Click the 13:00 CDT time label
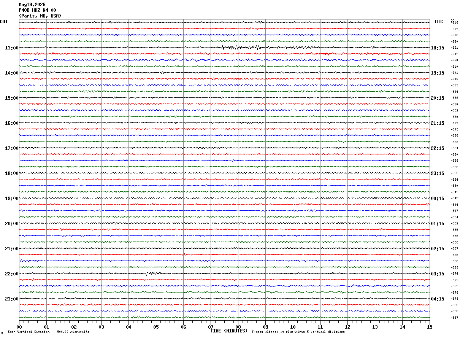The width and height of the screenshot is (460, 337). pos(11,48)
